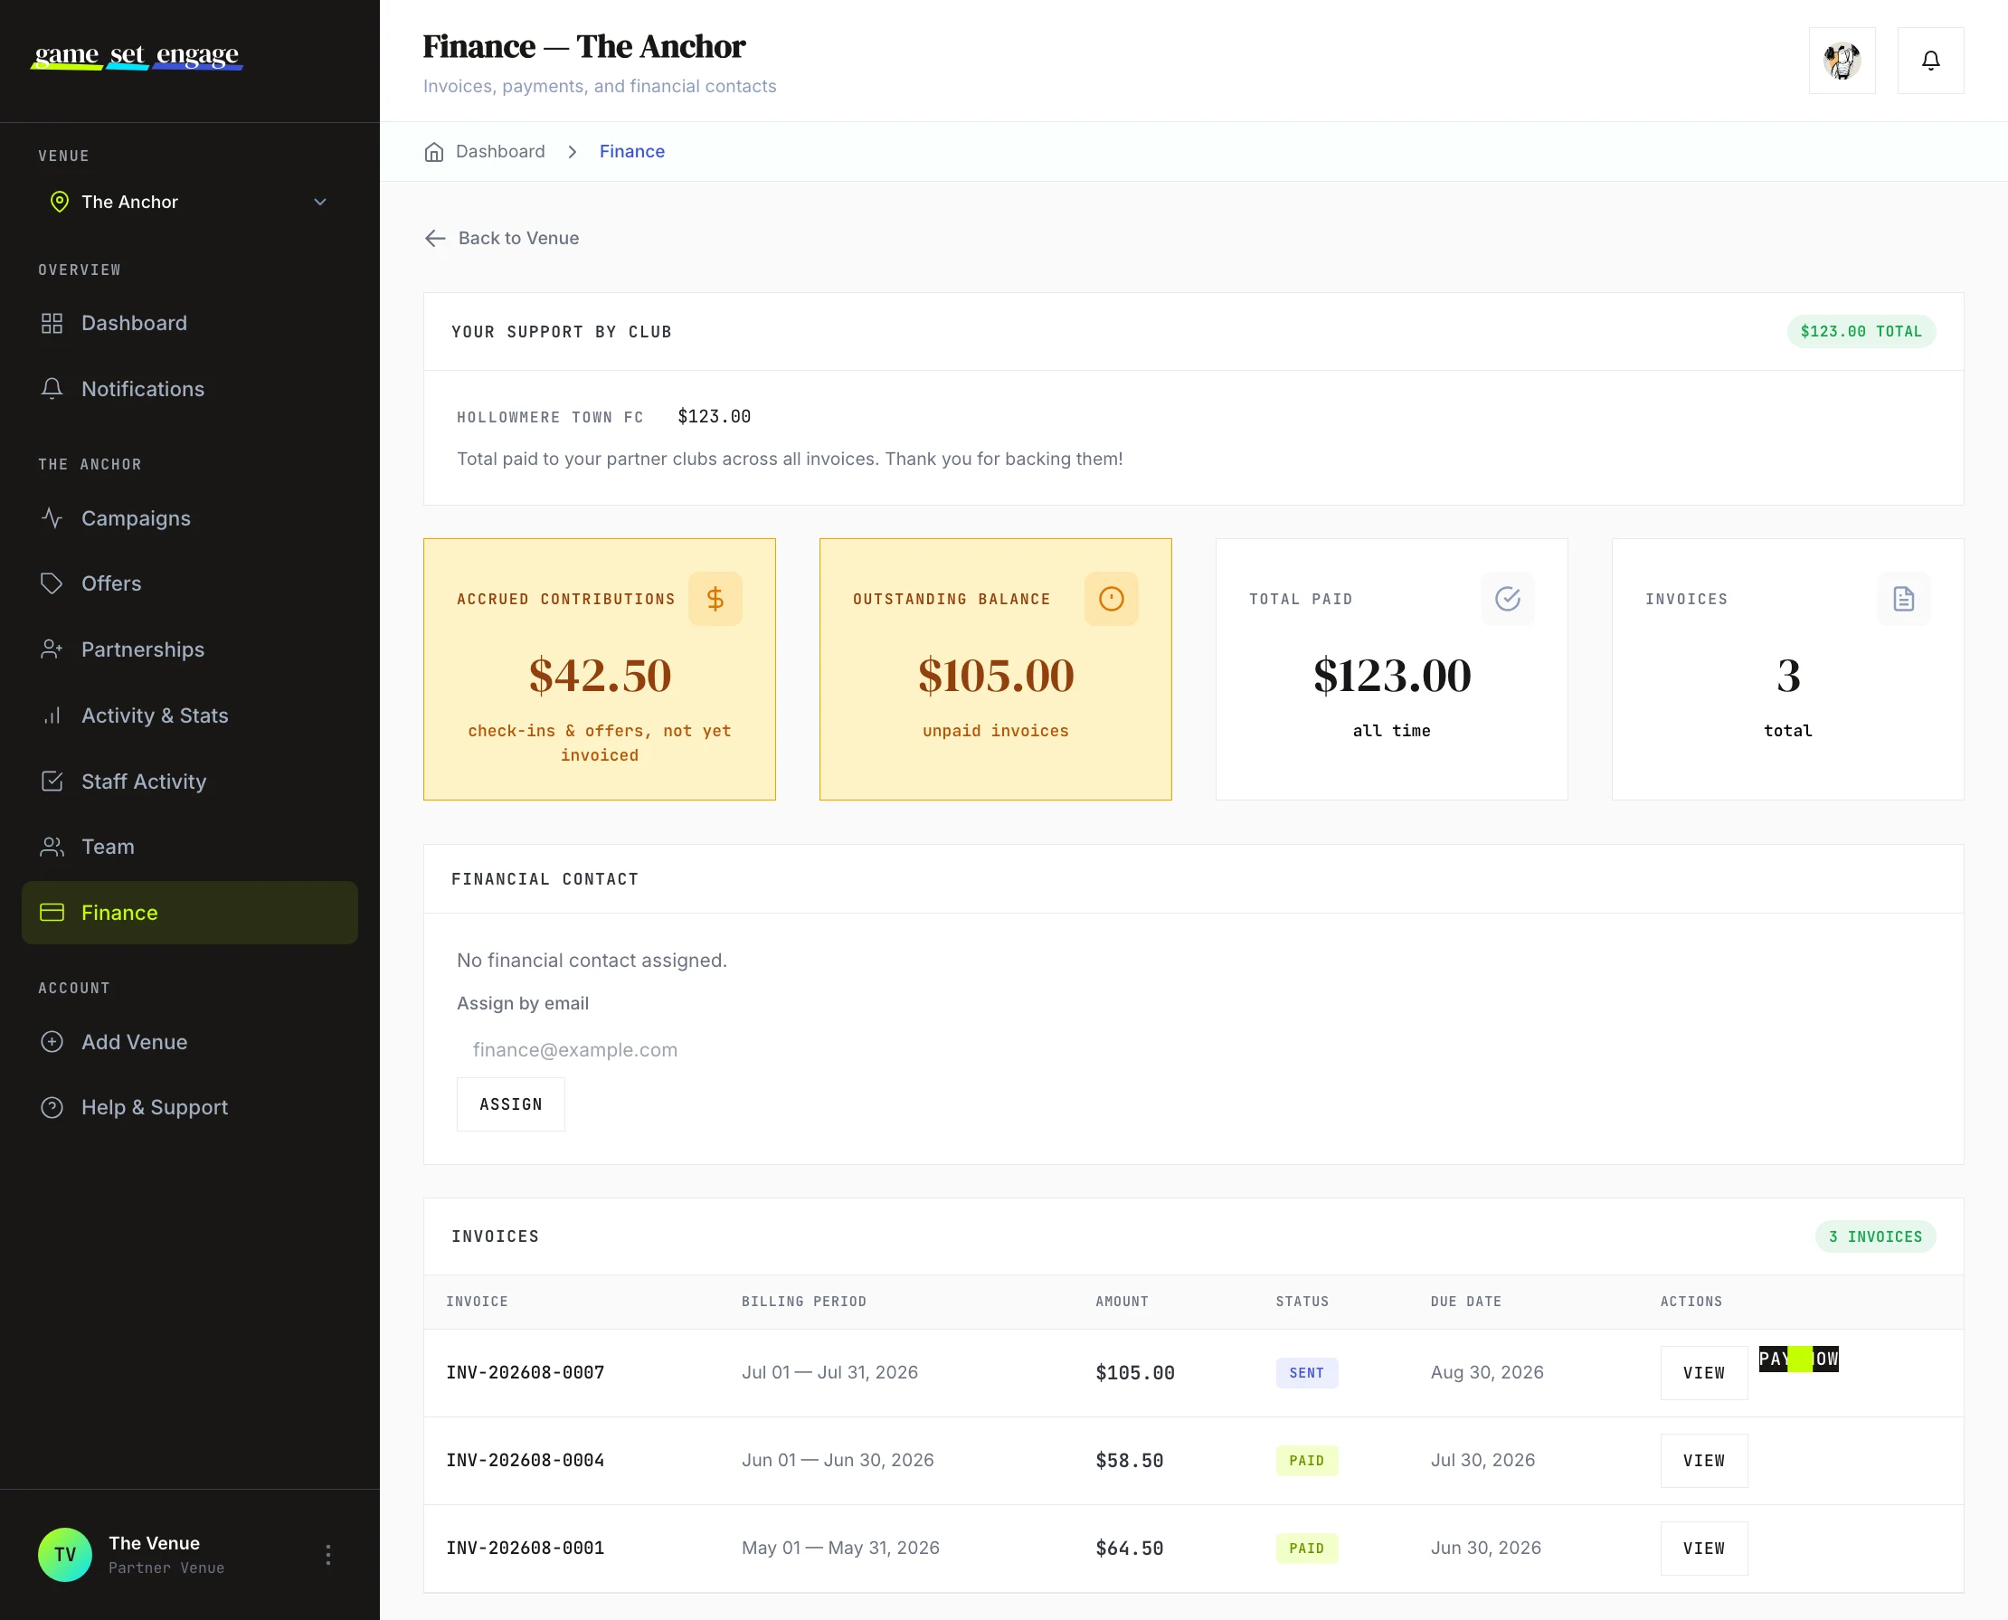
Task: Click the ASSIGN button
Action: pyautogui.click(x=510, y=1104)
